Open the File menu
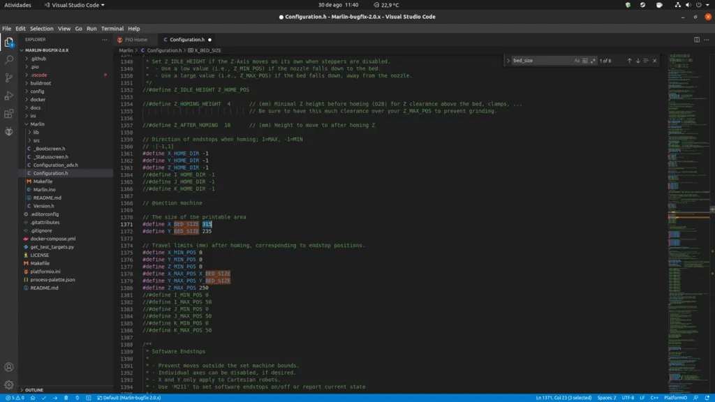The height and width of the screenshot is (402, 715). tap(6, 28)
